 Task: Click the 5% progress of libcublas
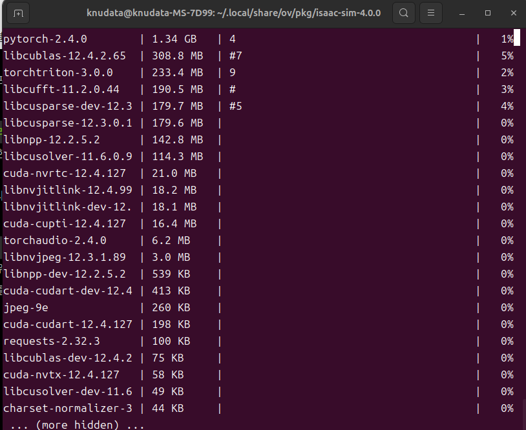[x=507, y=56]
